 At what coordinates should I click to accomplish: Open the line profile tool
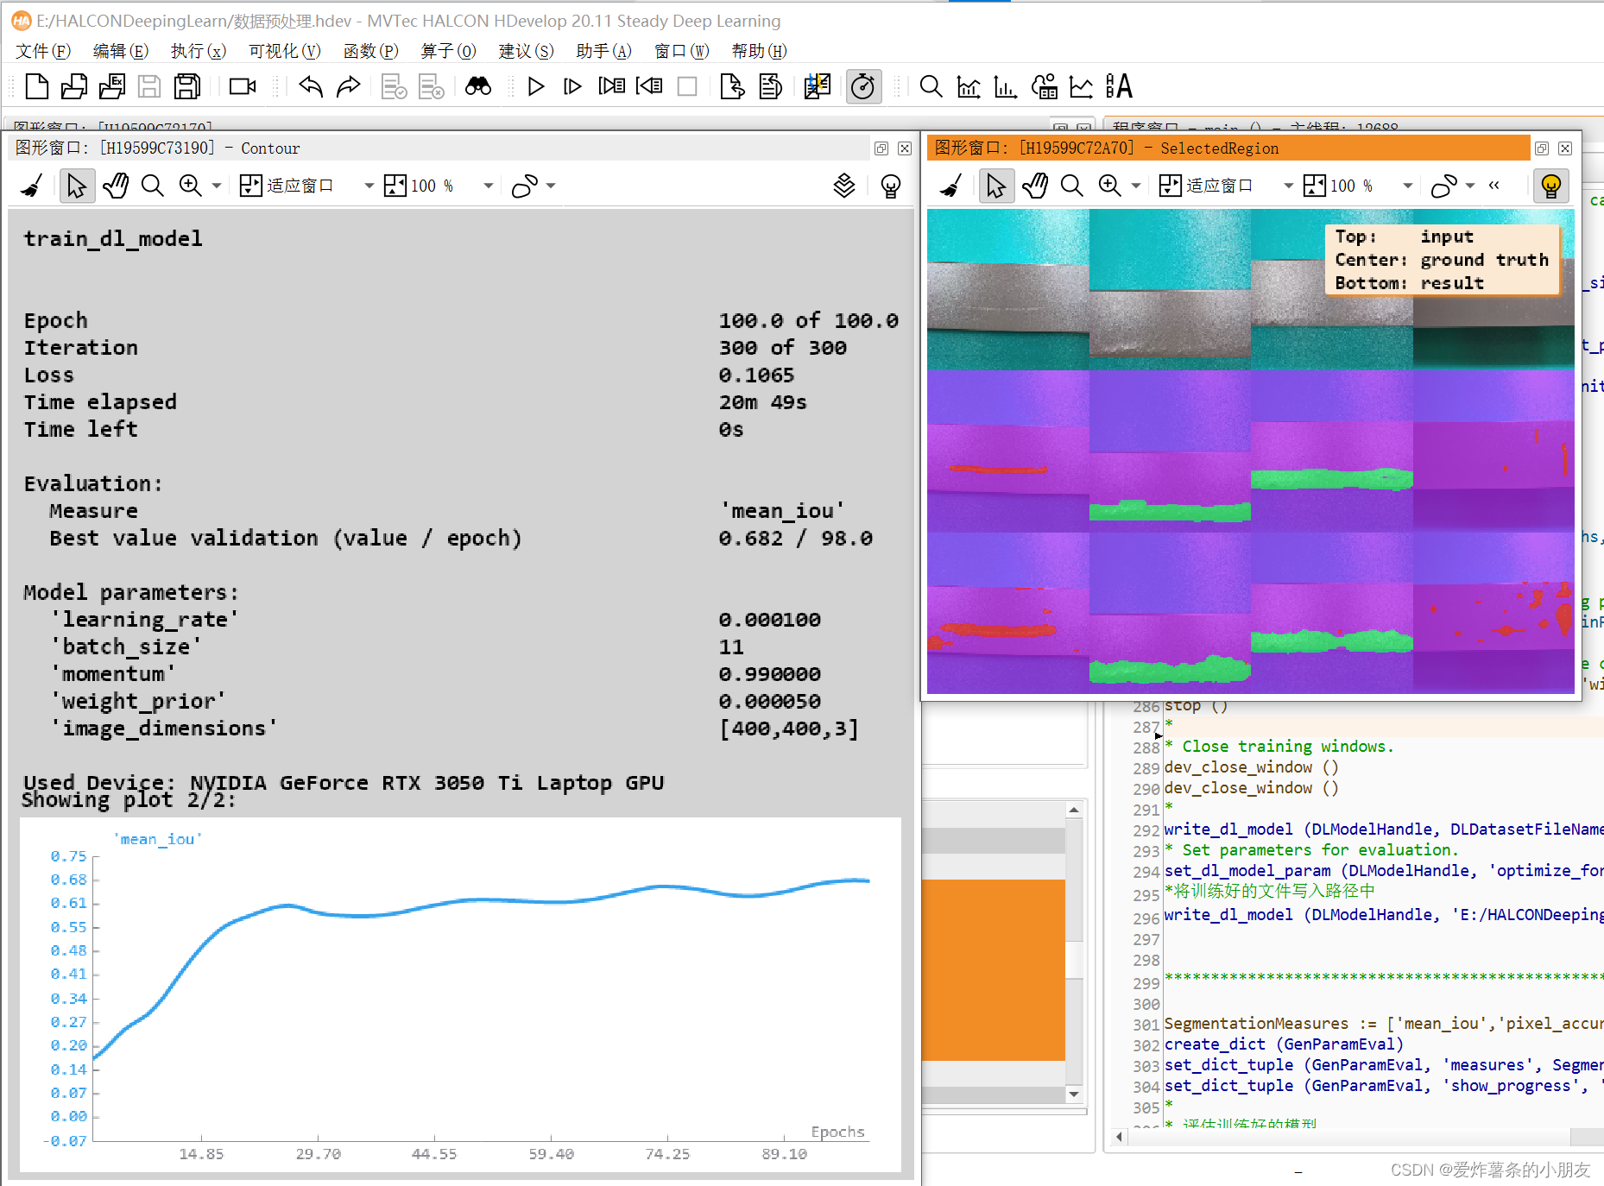tap(1081, 86)
